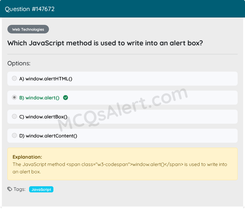Click the green correct-answer checkmark icon
Viewport: 245px width, 216px height.
[x=66, y=98]
